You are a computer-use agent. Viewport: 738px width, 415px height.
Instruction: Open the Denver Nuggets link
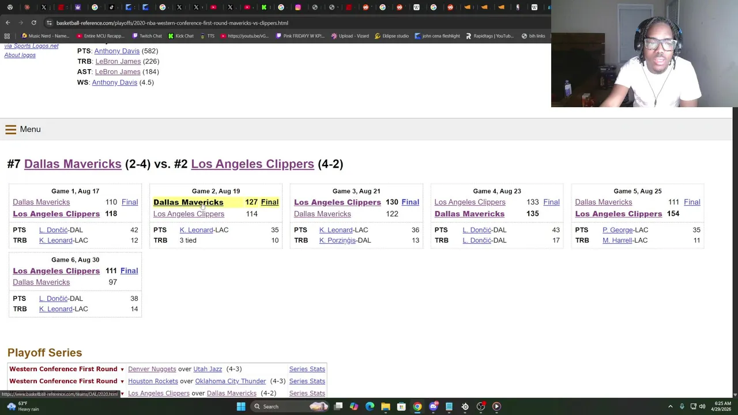point(152,369)
